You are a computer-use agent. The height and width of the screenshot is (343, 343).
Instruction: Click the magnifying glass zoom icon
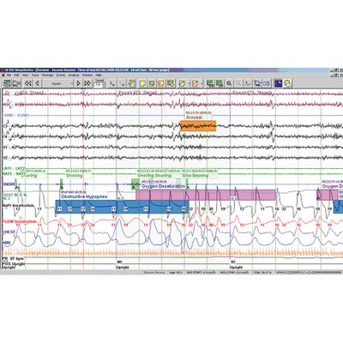(229, 83)
